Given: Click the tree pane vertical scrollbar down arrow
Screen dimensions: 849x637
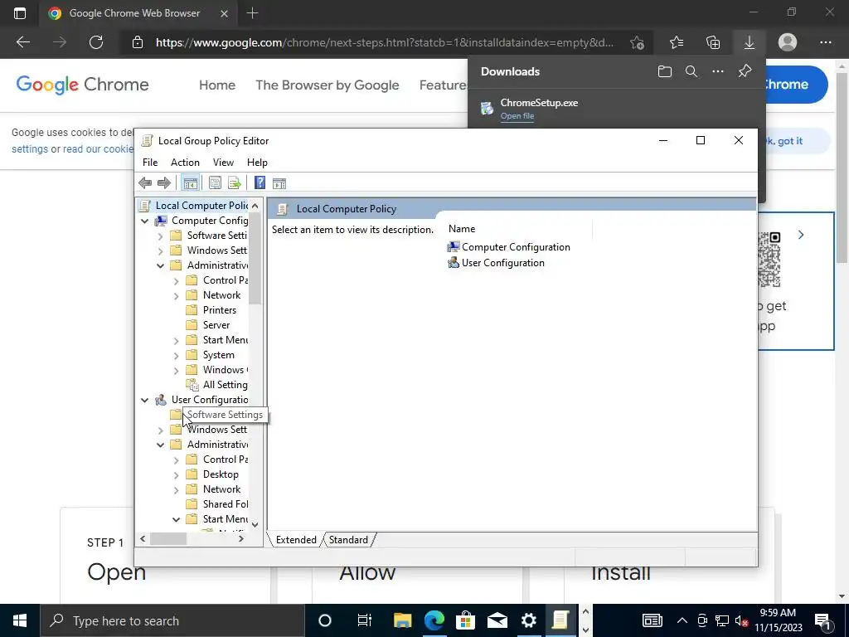Looking at the screenshot, I should click(x=255, y=524).
